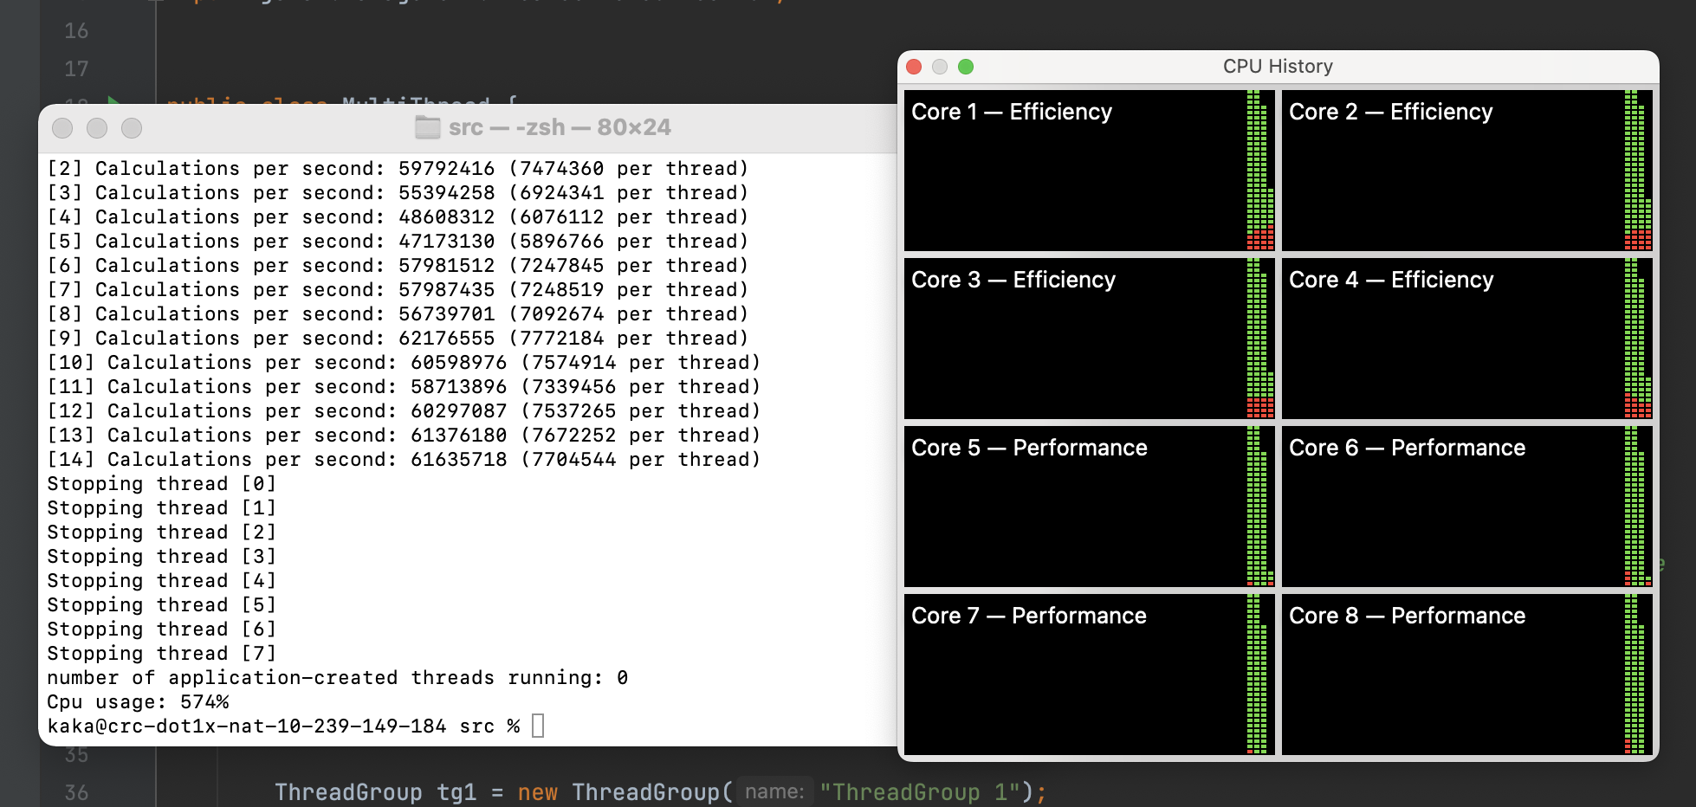This screenshot has width=1696, height=807.
Task: Click the terminal prompt cursor after 'src %'
Action: click(538, 726)
